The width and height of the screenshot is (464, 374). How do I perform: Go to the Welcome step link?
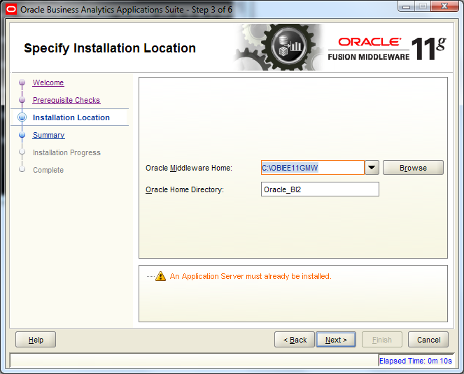click(x=48, y=82)
